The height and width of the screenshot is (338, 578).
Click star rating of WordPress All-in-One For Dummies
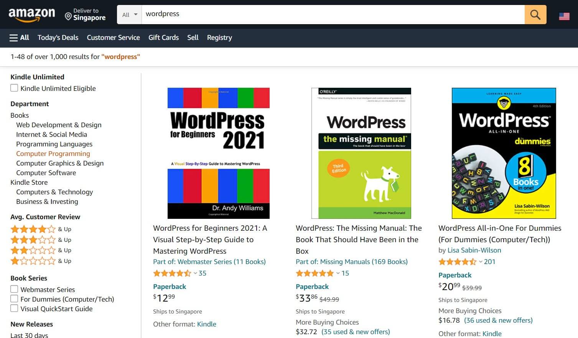coord(457,262)
